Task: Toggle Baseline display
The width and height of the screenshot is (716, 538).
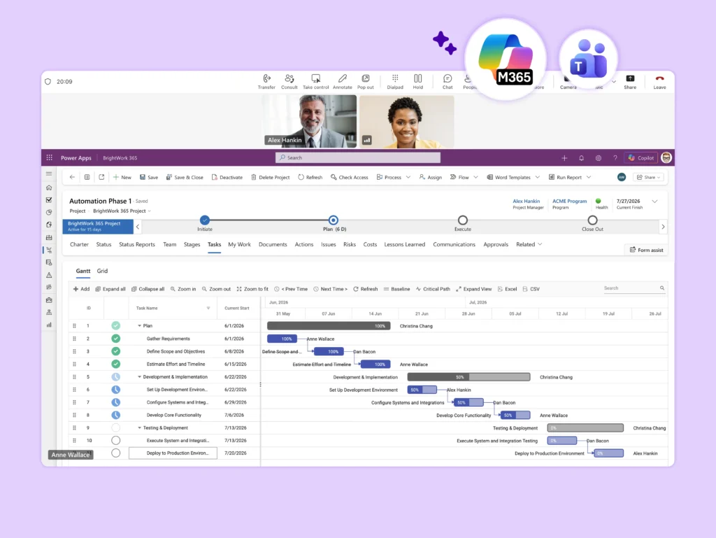Action: (x=396, y=289)
